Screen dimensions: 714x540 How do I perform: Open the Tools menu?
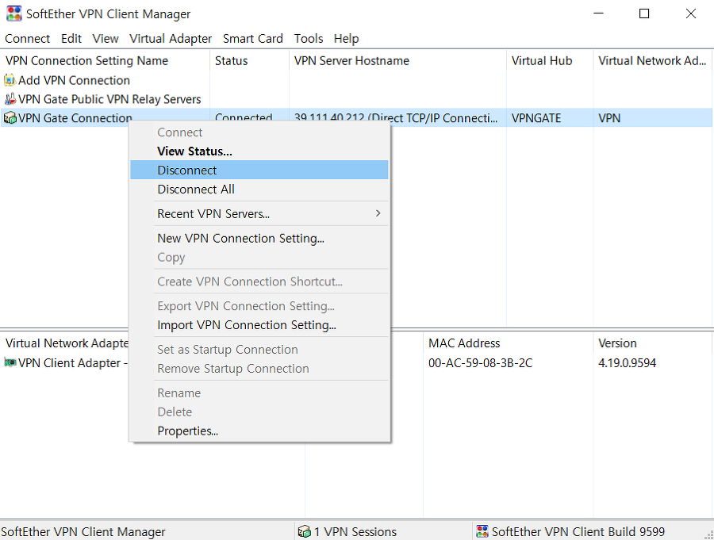click(309, 39)
